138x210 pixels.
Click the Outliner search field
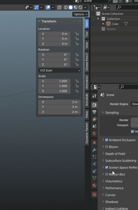click(x=127, y=7)
